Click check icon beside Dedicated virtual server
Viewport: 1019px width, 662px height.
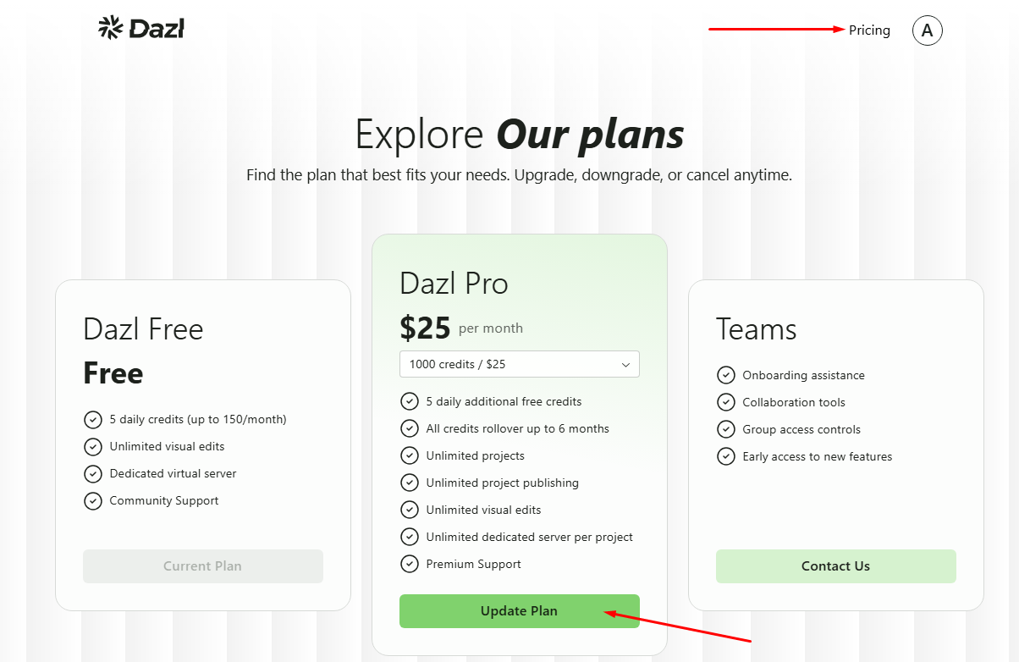pyautogui.click(x=93, y=473)
